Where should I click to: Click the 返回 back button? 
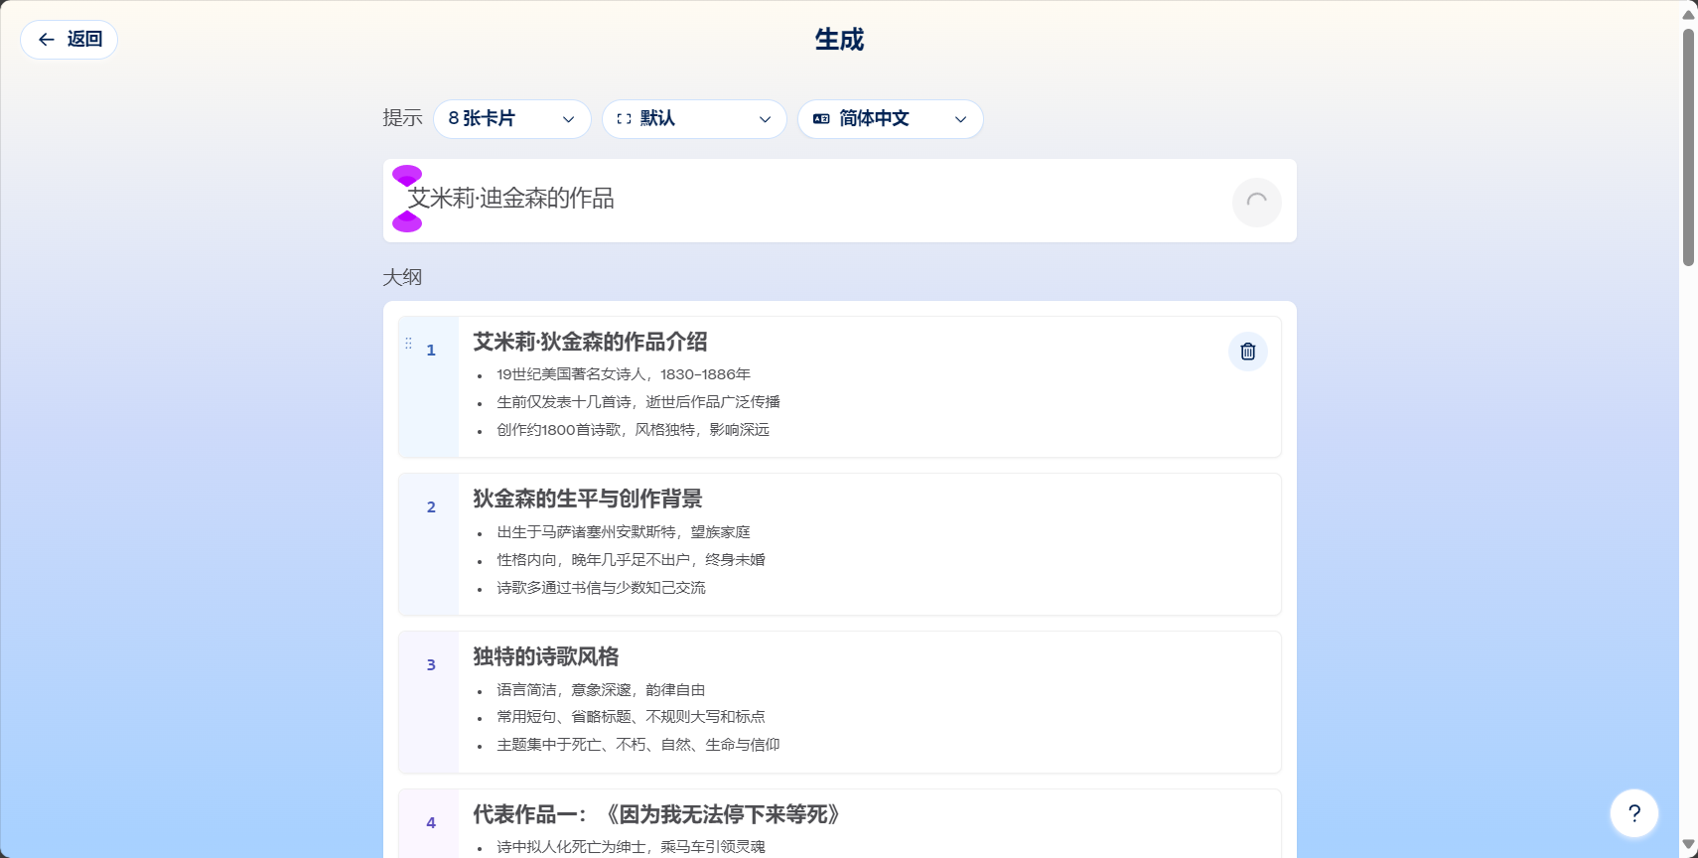[70, 40]
